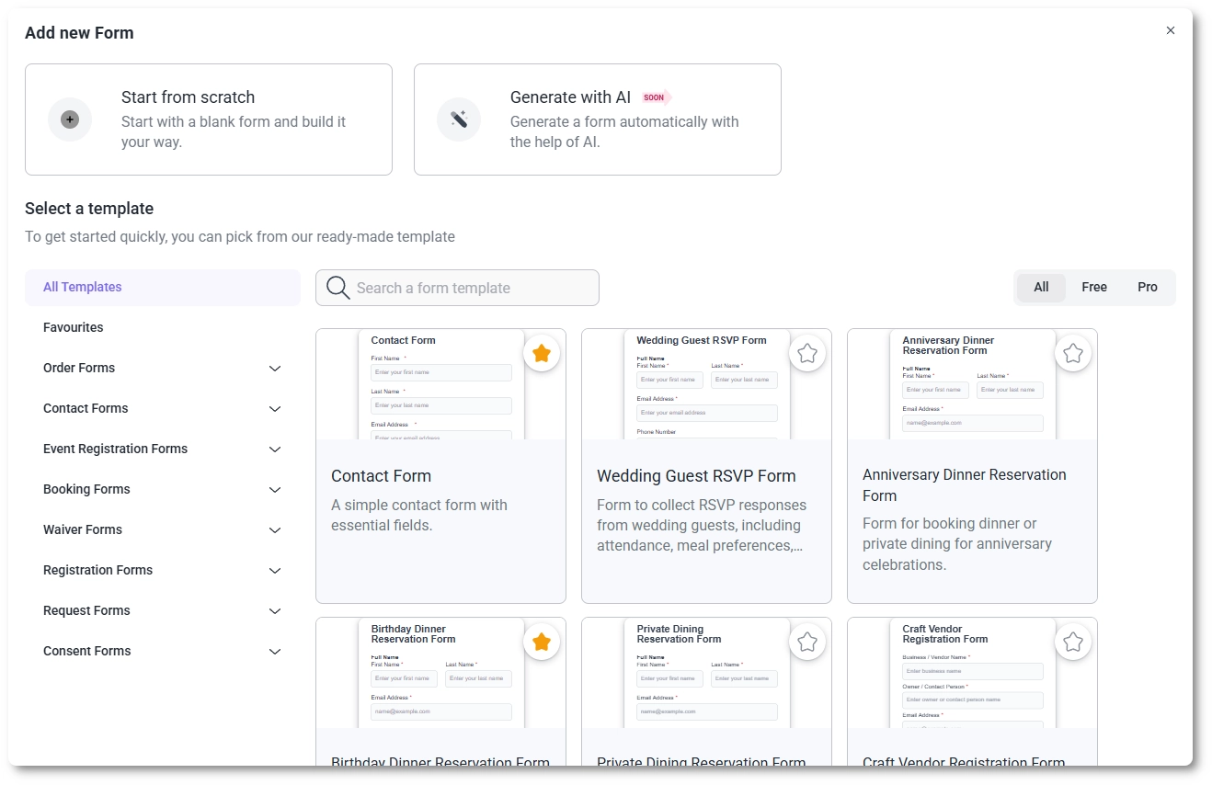Click the search magnifier icon
1212x785 pixels.
337,288
